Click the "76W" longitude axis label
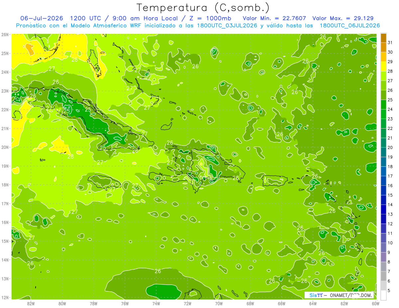399x308 pixels. tap(125, 303)
